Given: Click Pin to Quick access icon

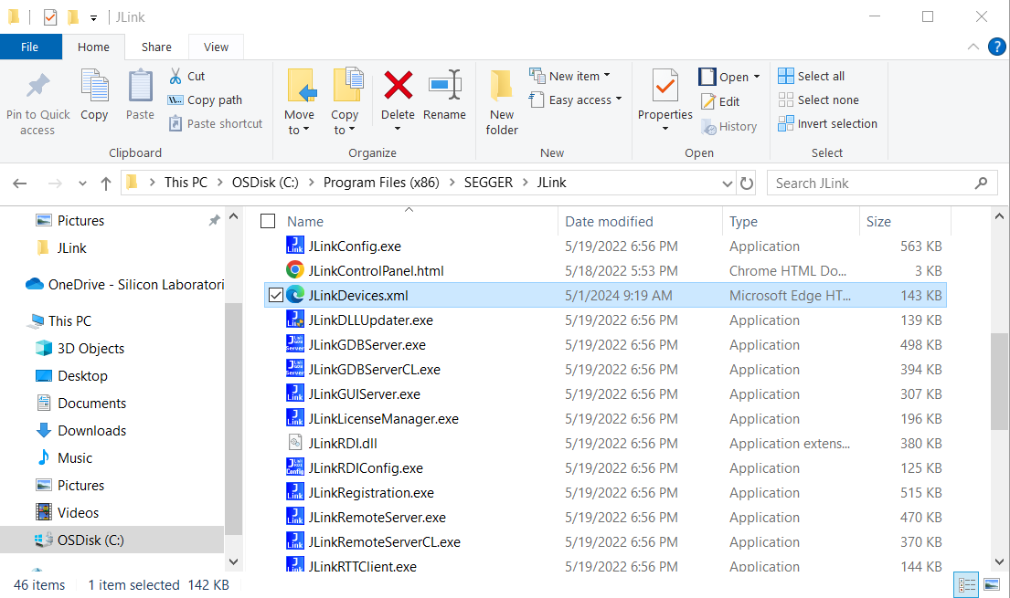Looking at the screenshot, I should click(37, 86).
